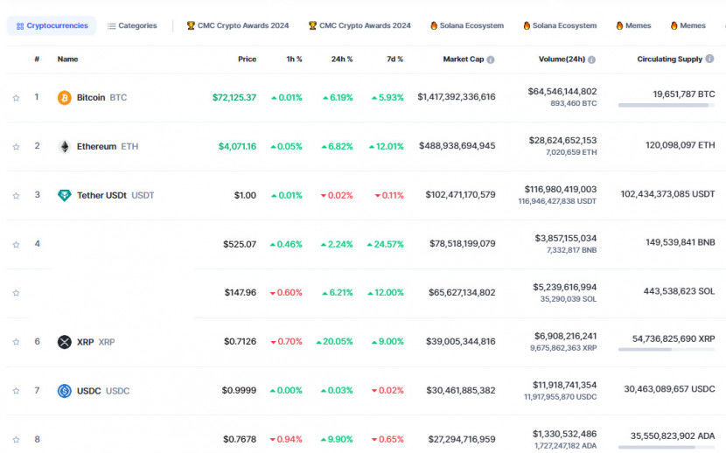Image resolution: width=726 pixels, height=453 pixels.
Task: Click Tether volume $116,980,419,003
Action: [x=561, y=189]
